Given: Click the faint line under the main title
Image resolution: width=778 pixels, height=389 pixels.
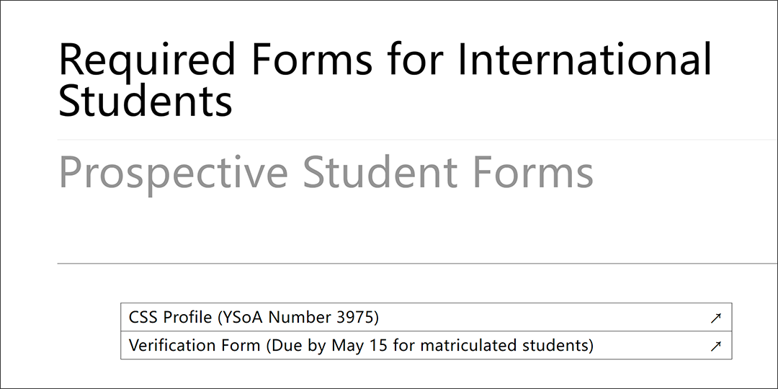Looking at the screenshot, I should coord(417,140).
